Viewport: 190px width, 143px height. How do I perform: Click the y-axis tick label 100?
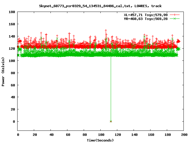click(12, 60)
